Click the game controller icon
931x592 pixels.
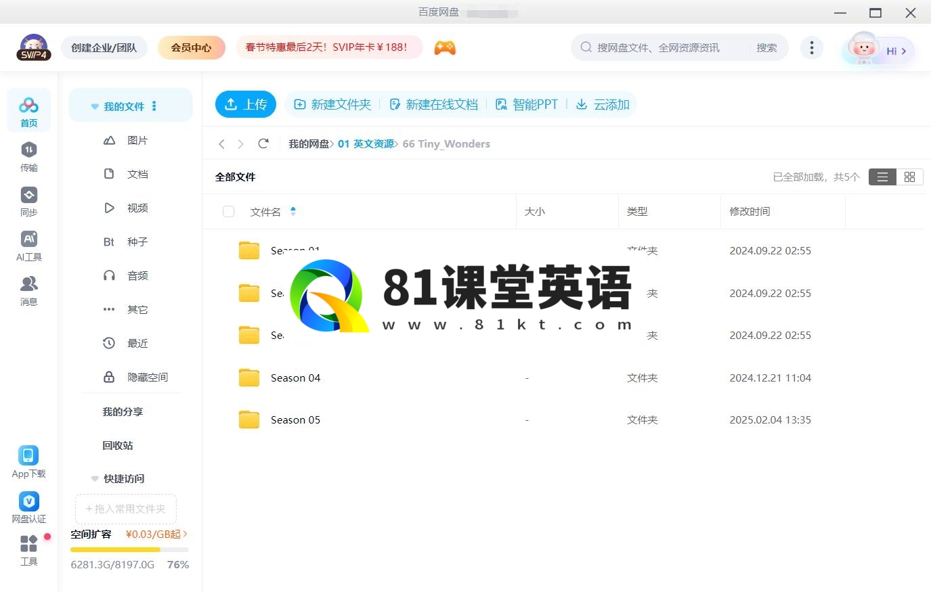pos(445,47)
